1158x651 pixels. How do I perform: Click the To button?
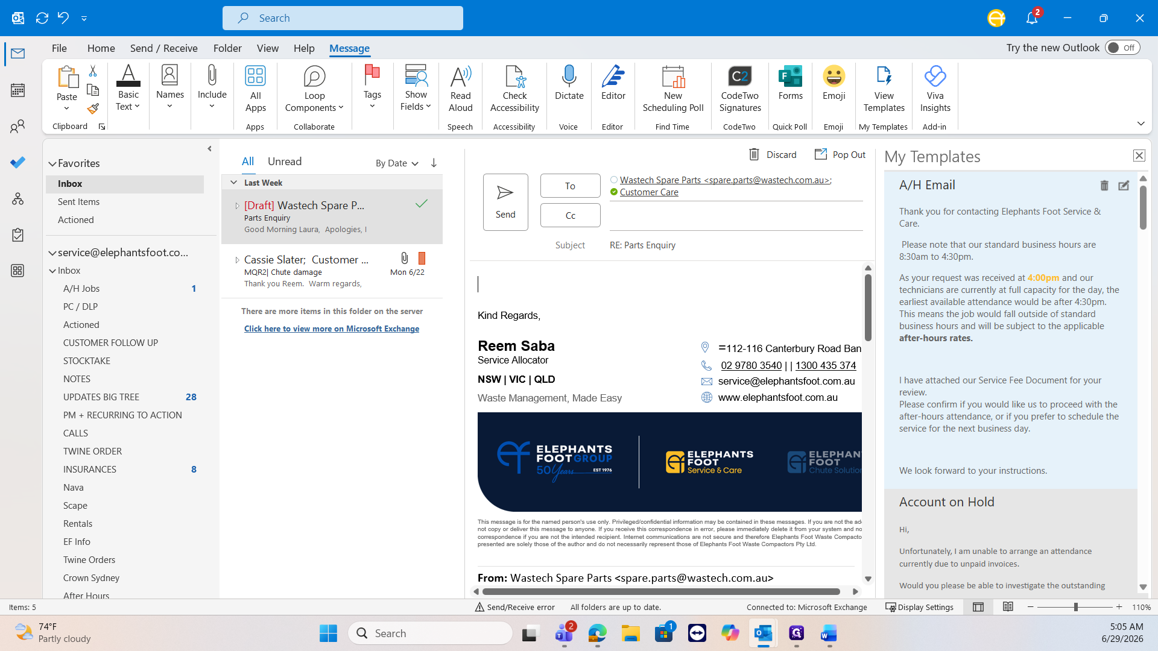pos(570,186)
